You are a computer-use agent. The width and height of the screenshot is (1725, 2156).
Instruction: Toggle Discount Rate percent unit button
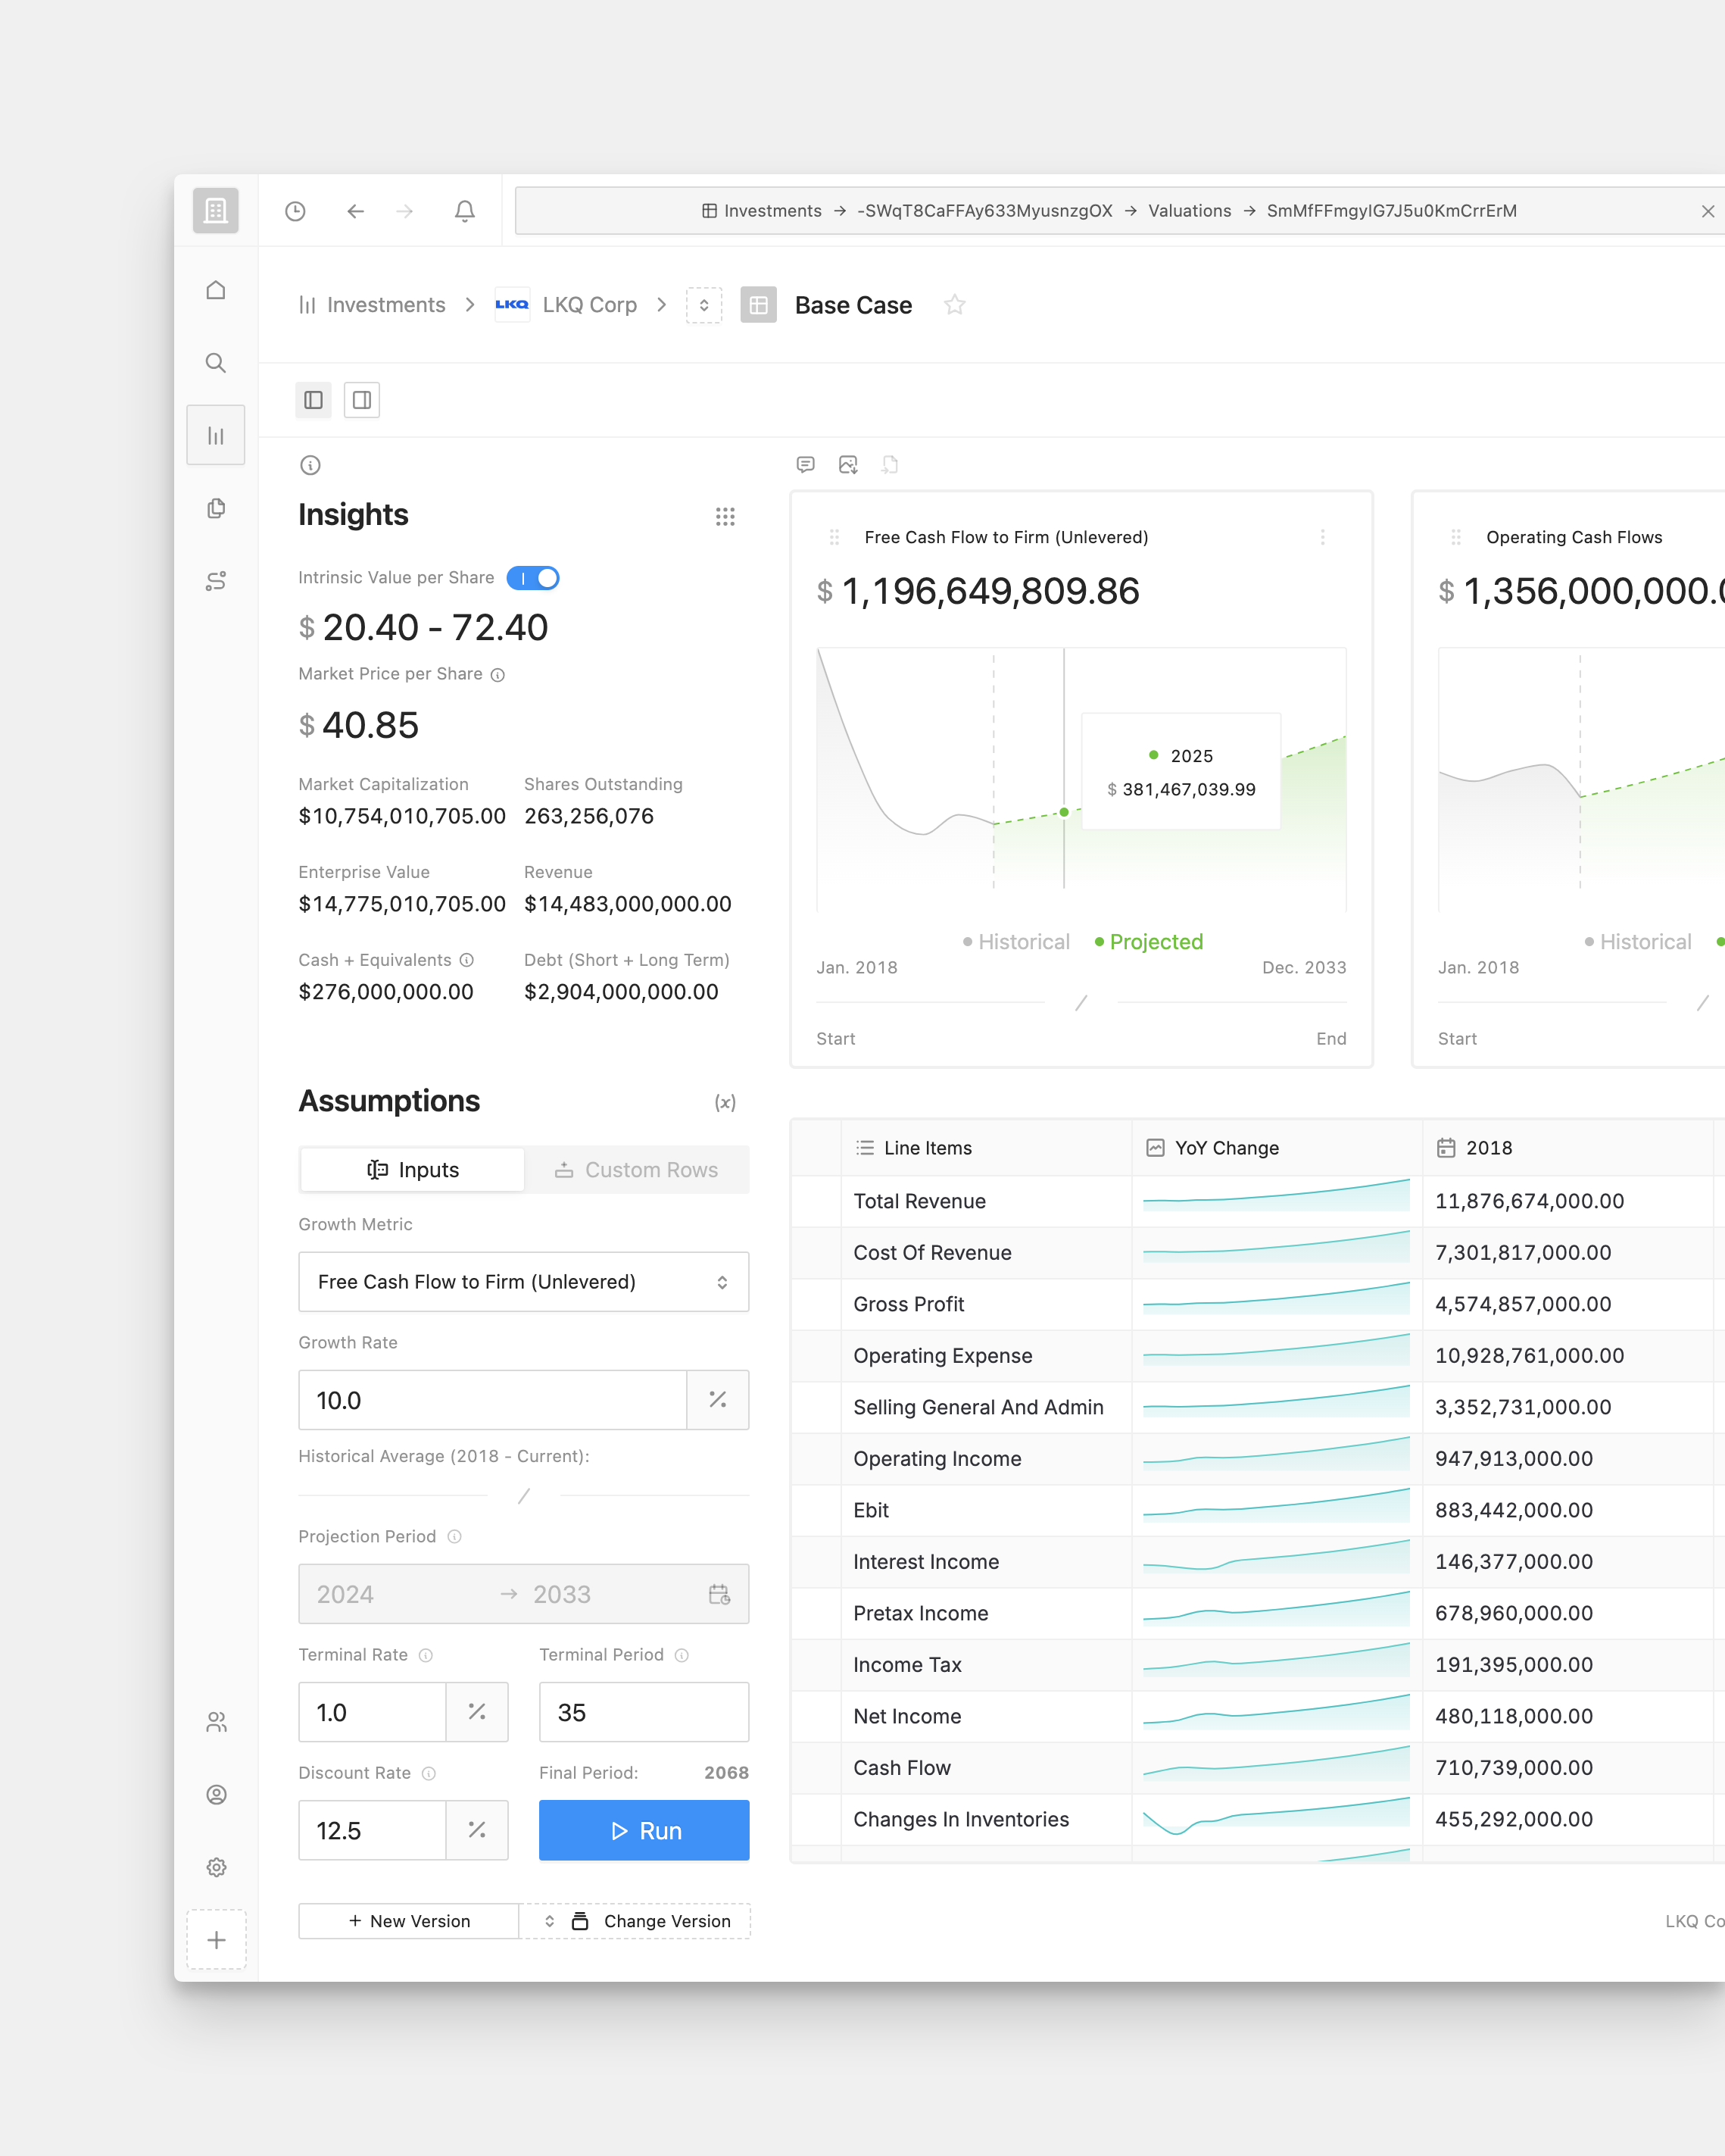click(477, 1830)
